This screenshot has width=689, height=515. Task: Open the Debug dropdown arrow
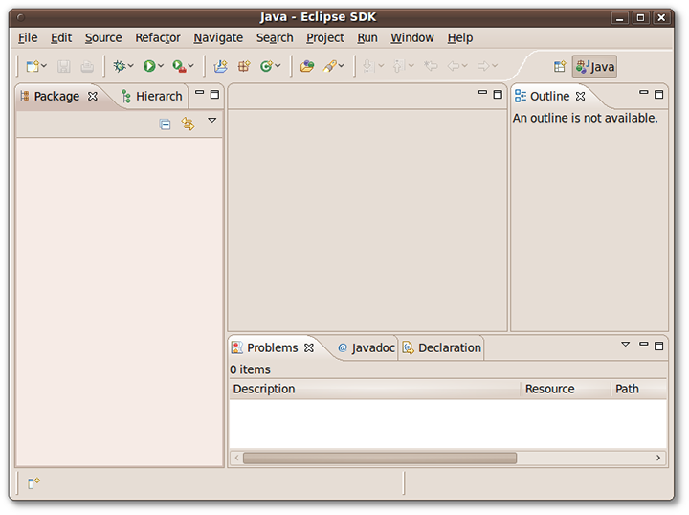click(x=130, y=66)
